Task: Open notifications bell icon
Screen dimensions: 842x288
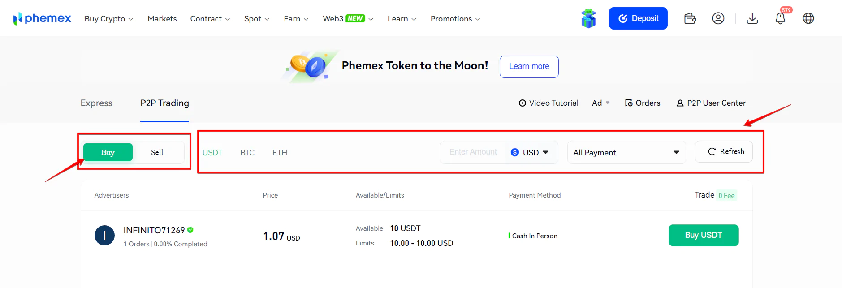Action: tap(781, 18)
